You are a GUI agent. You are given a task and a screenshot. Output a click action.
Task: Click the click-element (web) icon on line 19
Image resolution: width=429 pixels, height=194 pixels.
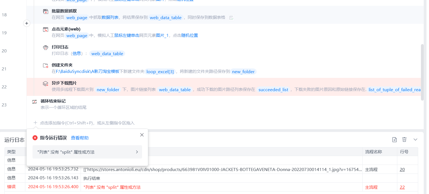(46, 29)
